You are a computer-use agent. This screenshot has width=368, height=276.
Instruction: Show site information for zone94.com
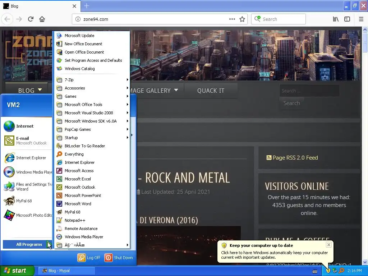click(x=78, y=19)
